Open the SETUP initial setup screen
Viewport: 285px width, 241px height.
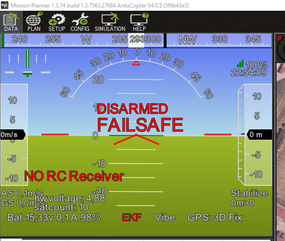click(57, 22)
